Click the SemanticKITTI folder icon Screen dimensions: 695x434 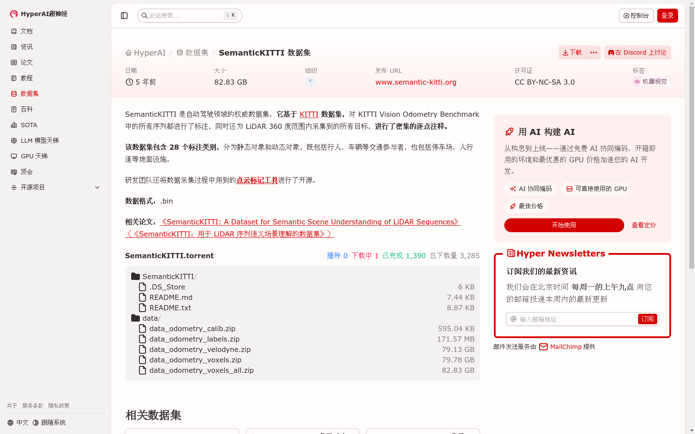(x=136, y=276)
